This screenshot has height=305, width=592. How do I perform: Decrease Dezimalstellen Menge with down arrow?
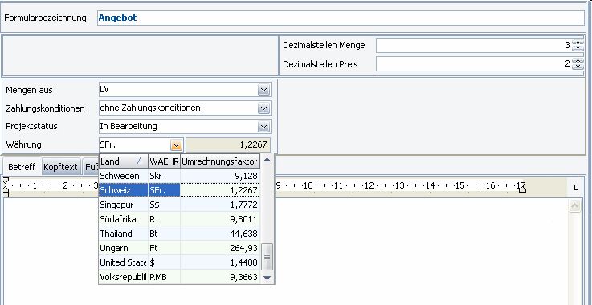(x=578, y=48)
